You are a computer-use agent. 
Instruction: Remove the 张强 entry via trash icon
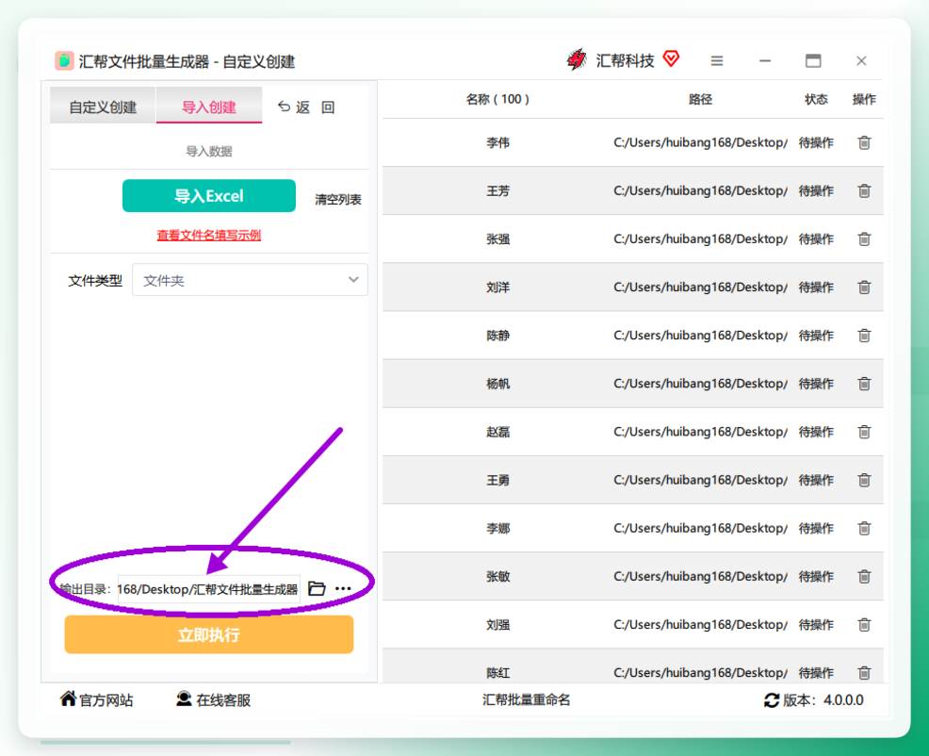pyautogui.click(x=864, y=238)
